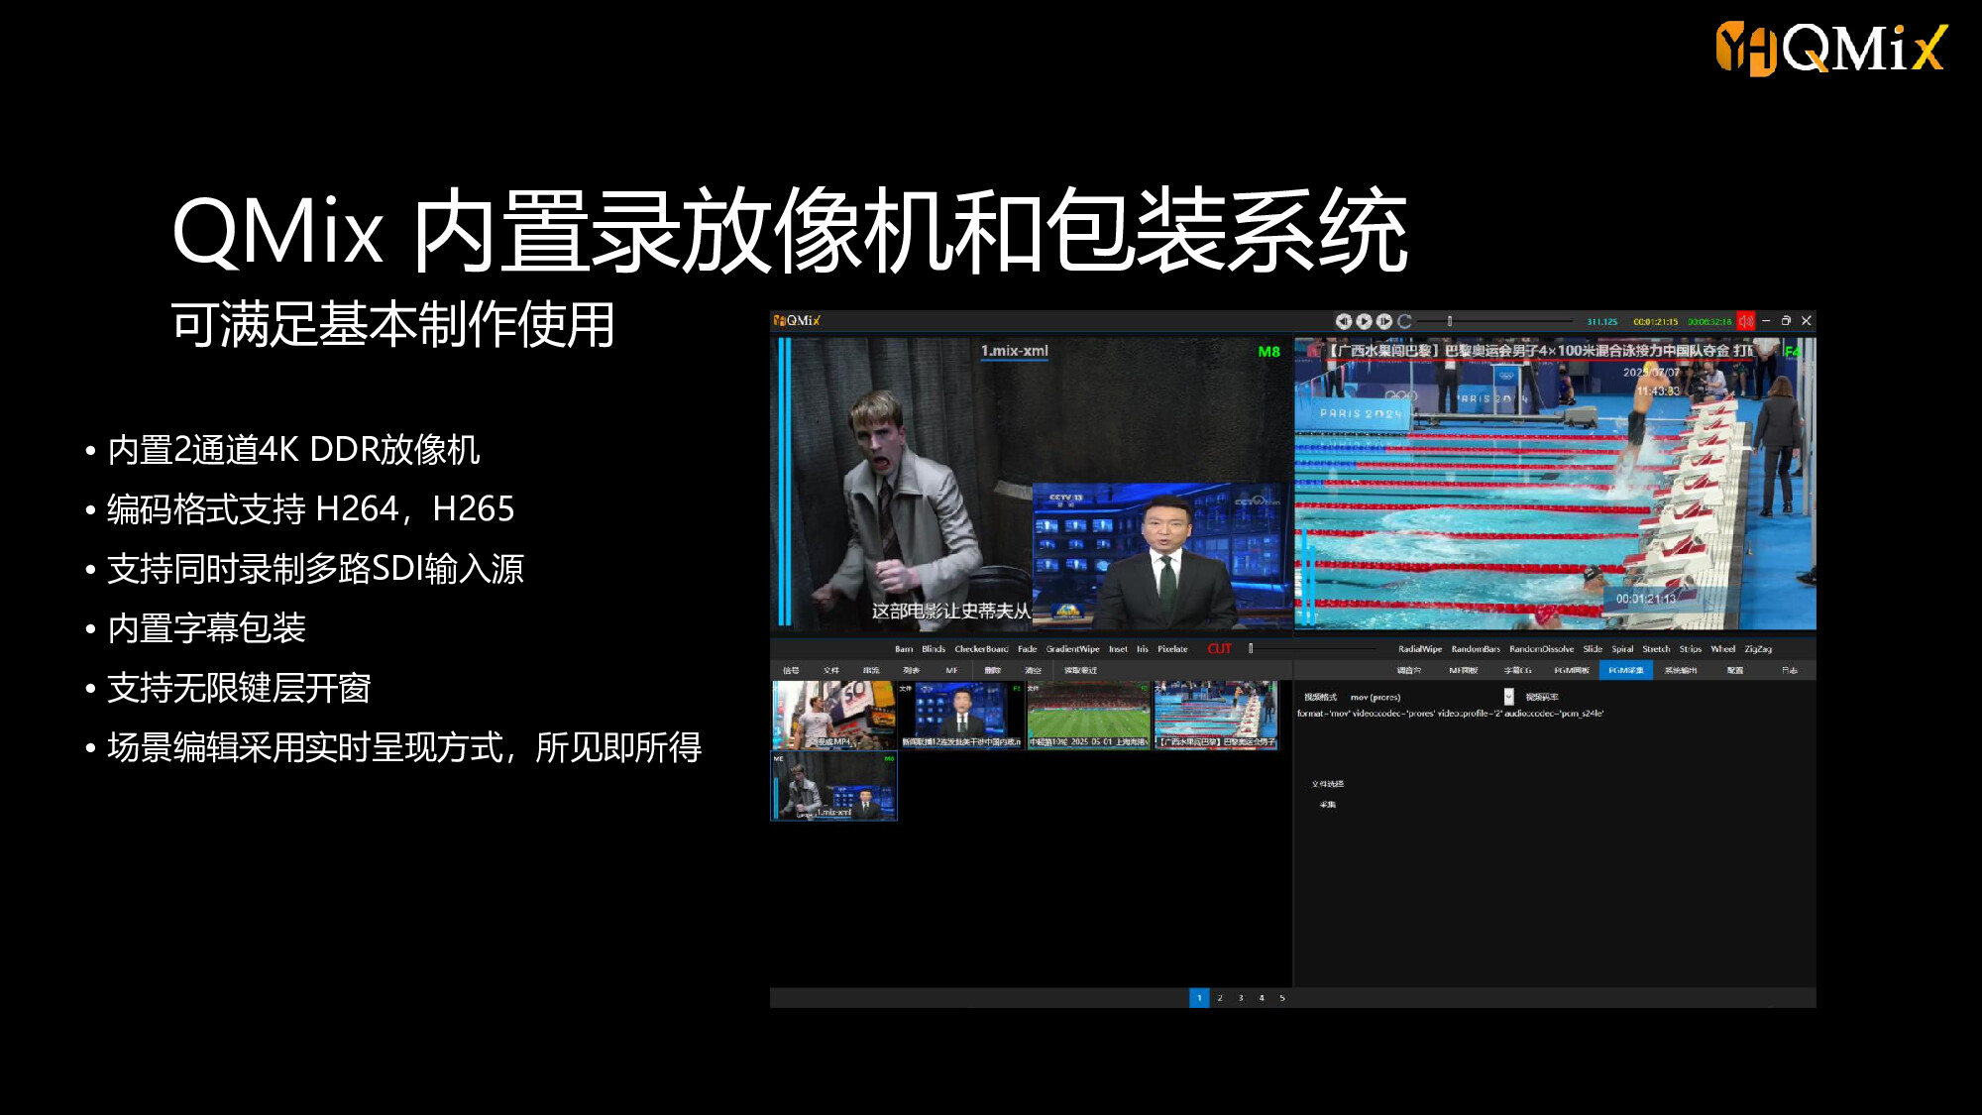Go to page 5 of the source list
Screen dimensions: 1982x1115
tap(1282, 998)
